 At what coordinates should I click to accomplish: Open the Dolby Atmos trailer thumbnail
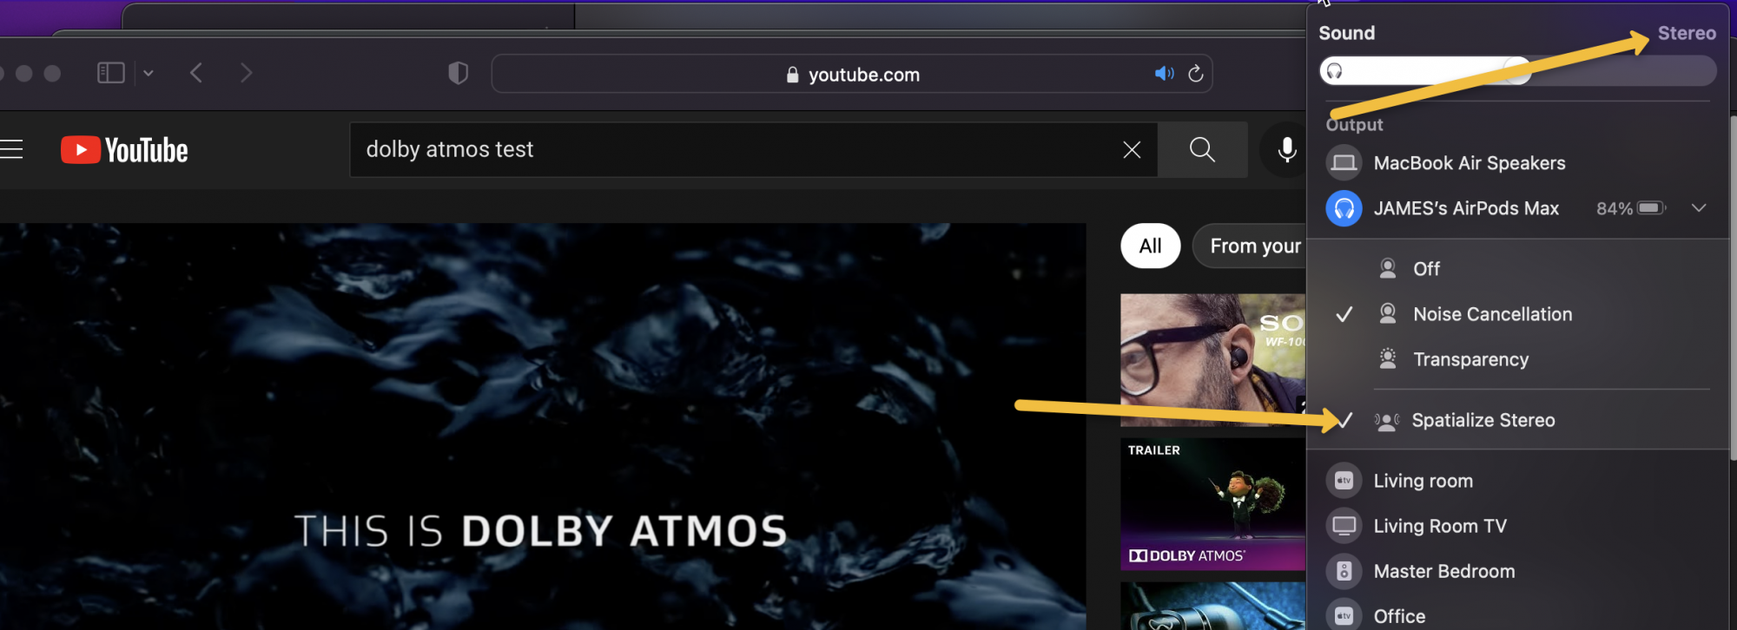point(1212,504)
